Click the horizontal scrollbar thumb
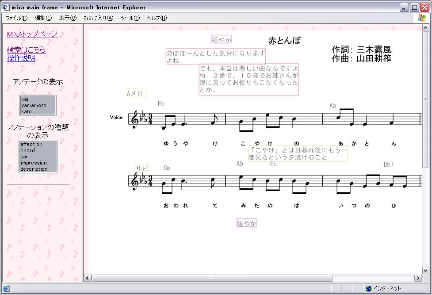 212,278
